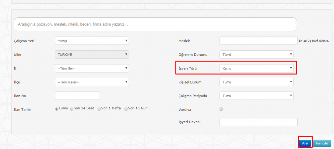Screen dimensions: 334x149
Task: Select the Son 24 Saat radio option
Action: tap(72, 109)
